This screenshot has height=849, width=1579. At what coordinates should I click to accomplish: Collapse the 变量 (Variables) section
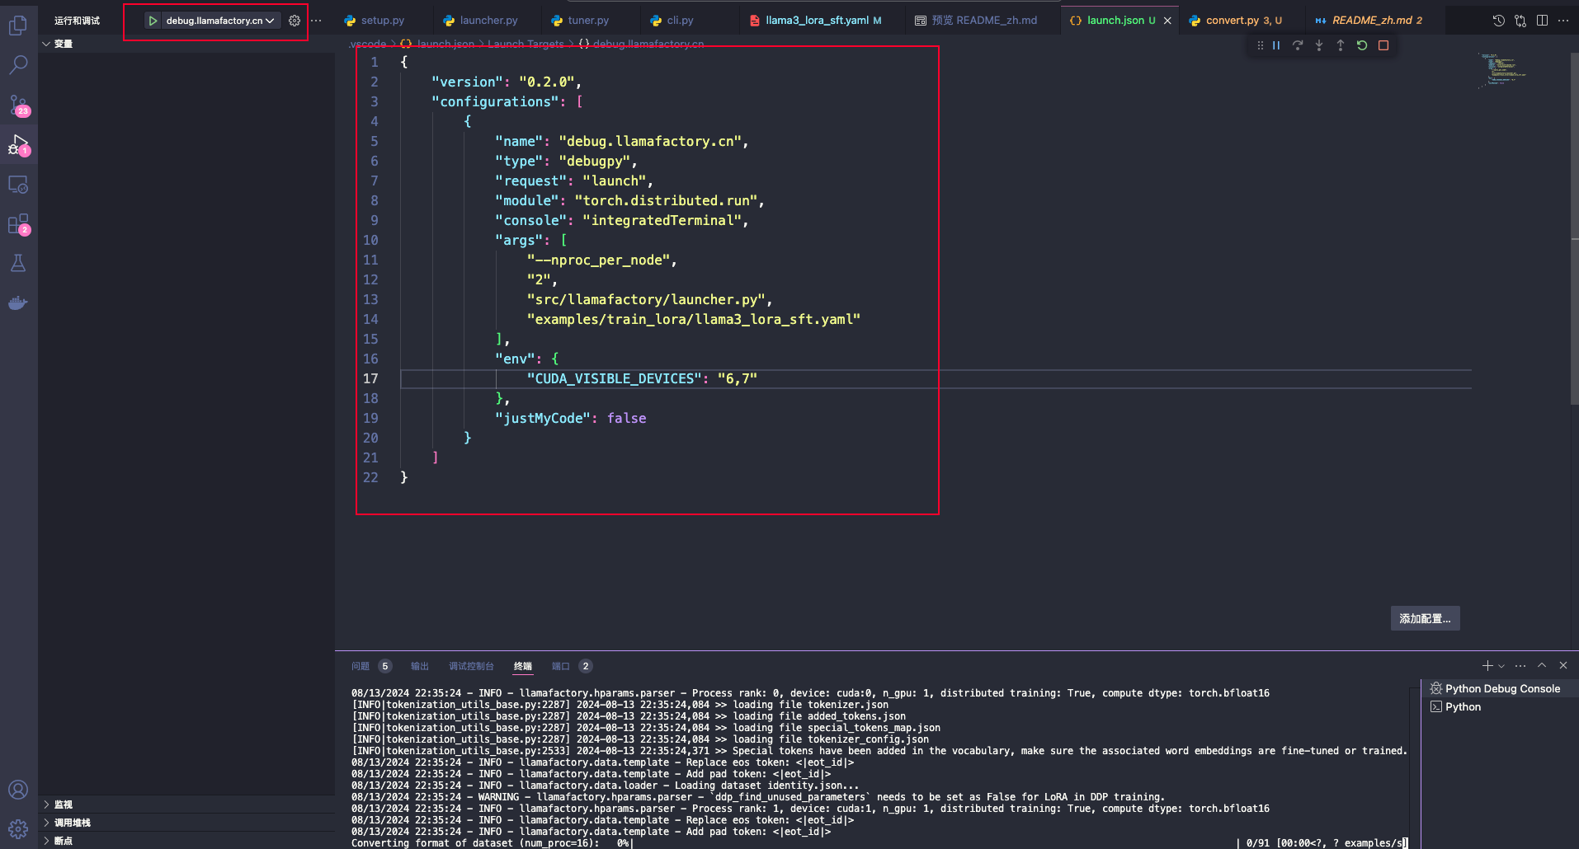tap(63, 44)
